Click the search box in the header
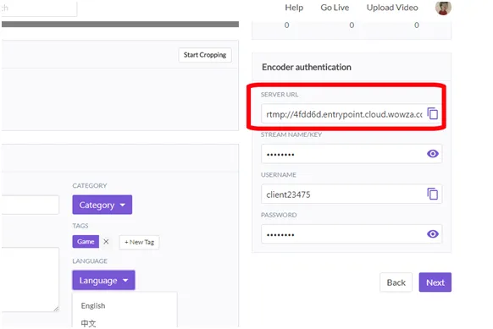Viewport: 493px width, 329px height. point(39,8)
